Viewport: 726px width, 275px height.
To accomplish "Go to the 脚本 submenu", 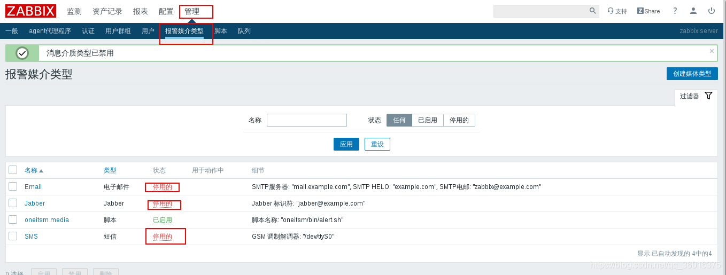I will tap(221, 31).
